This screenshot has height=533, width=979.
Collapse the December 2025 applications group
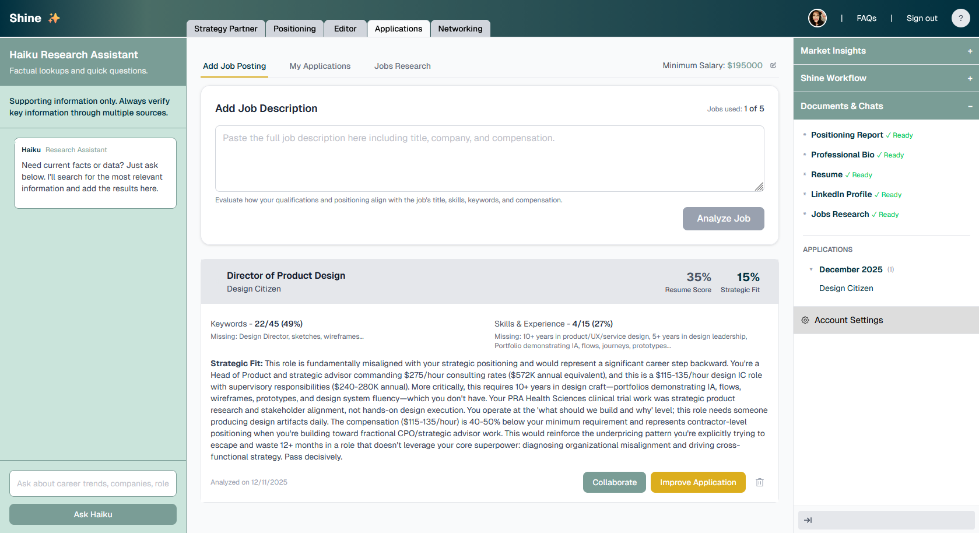(x=811, y=269)
